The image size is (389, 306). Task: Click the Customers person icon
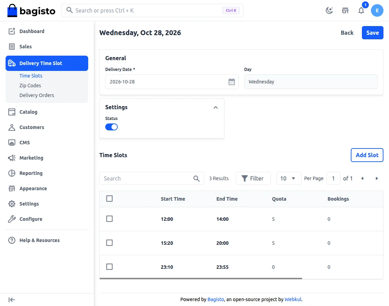pyautogui.click(x=12, y=127)
